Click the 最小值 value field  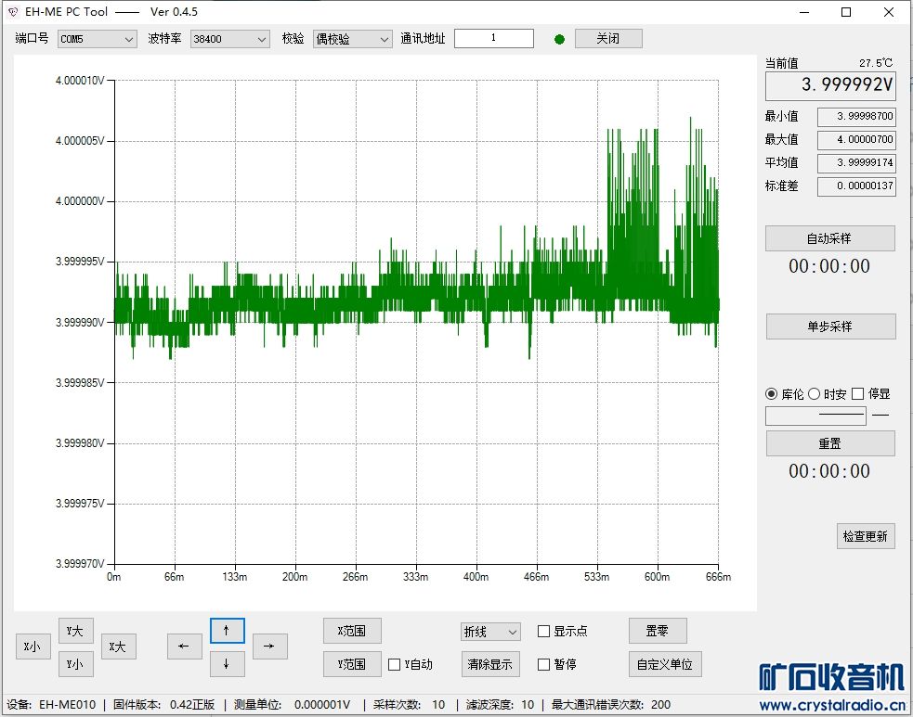(856, 116)
